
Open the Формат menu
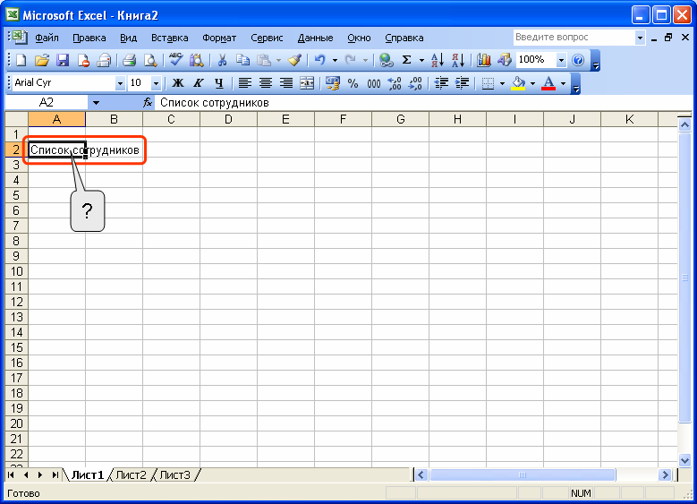pos(219,38)
